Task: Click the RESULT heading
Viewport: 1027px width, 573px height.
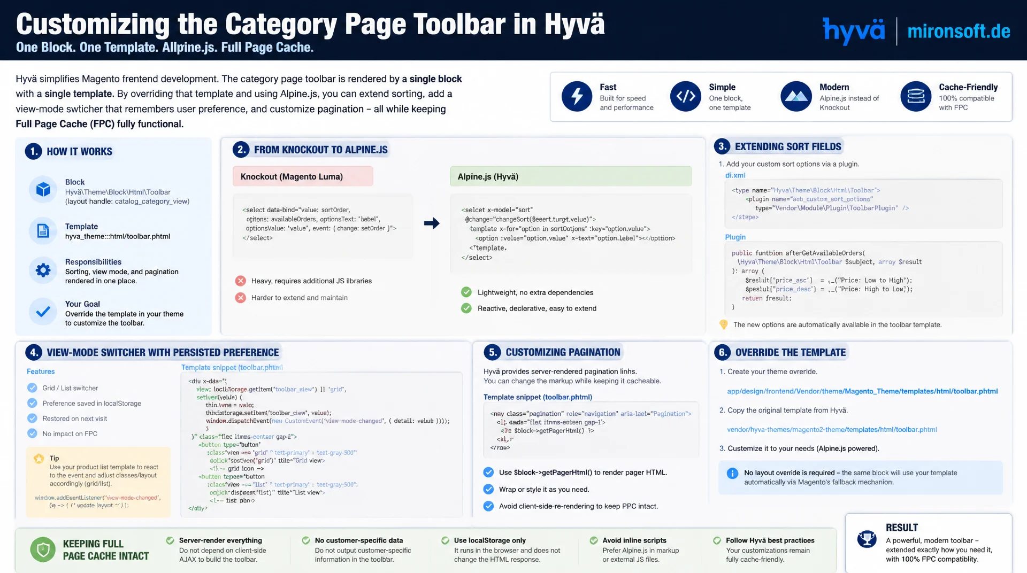Action: click(x=902, y=528)
